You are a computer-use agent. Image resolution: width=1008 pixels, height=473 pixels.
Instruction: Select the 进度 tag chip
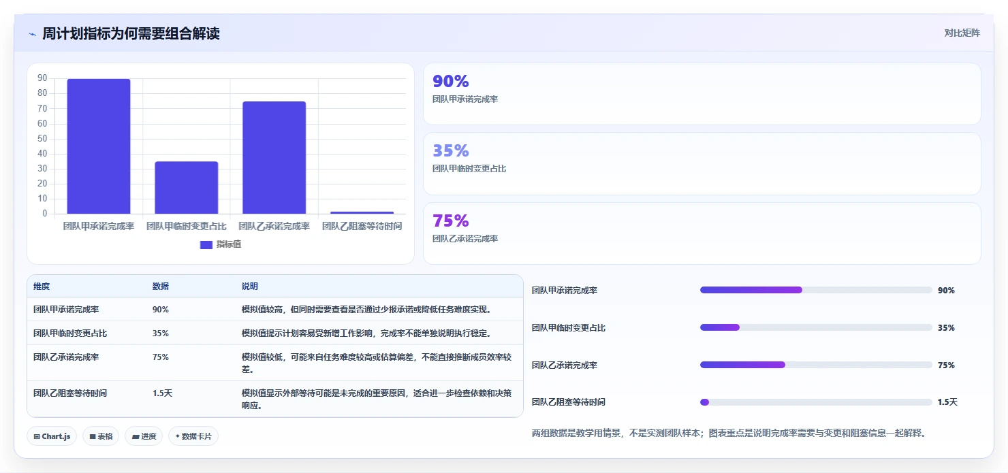click(x=144, y=436)
